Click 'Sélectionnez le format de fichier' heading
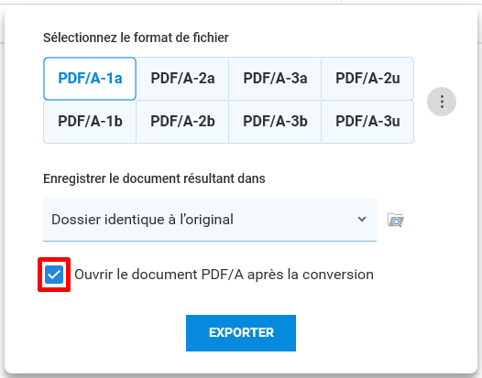 click(x=136, y=38)
